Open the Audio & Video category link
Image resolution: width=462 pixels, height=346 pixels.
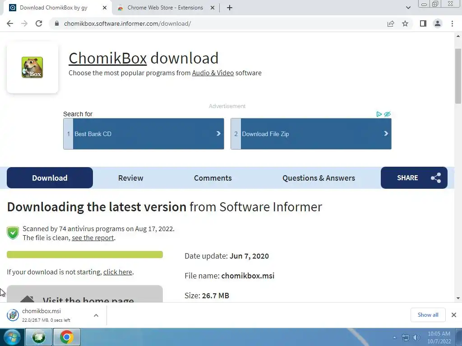[x=213, y=73]
